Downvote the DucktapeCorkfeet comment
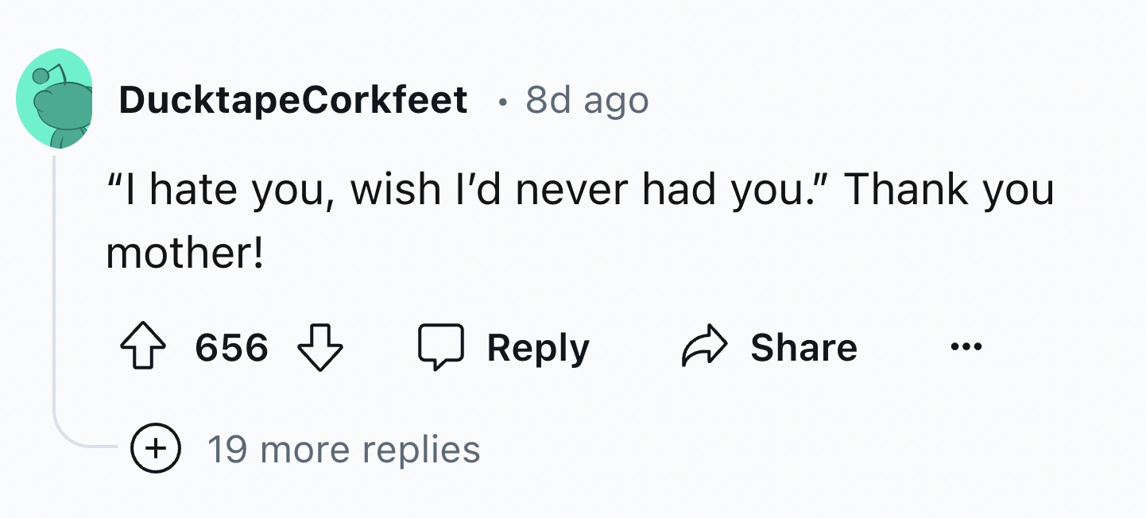This screenshot has width=1146, height=518. (319, 348)
